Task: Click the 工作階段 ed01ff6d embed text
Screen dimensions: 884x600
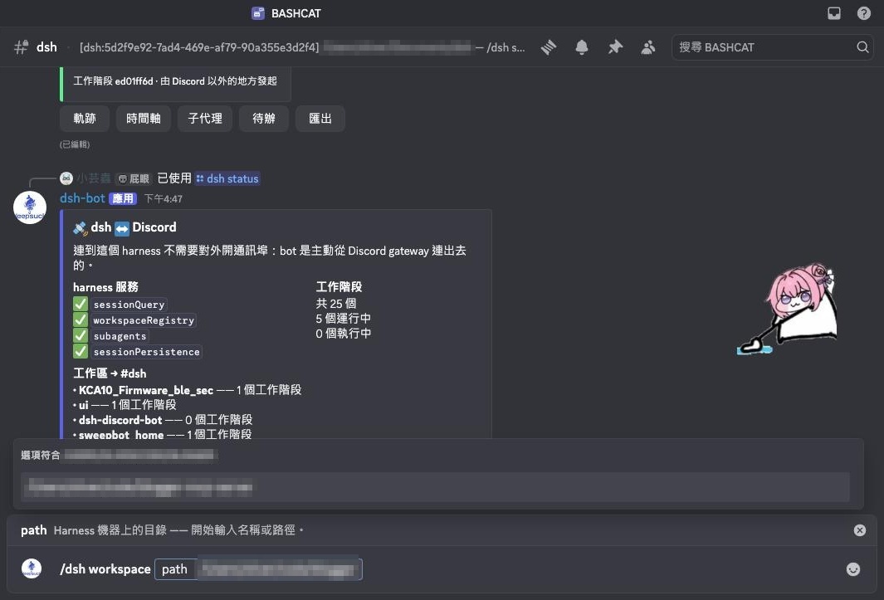Action: tap(175, 81)
